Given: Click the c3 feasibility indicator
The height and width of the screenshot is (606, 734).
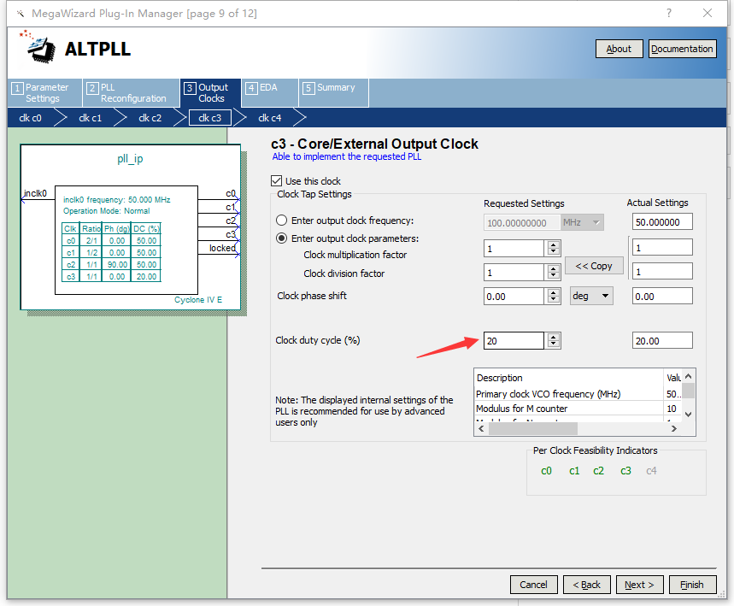Looking at the screenshot, I should [625, 471].
